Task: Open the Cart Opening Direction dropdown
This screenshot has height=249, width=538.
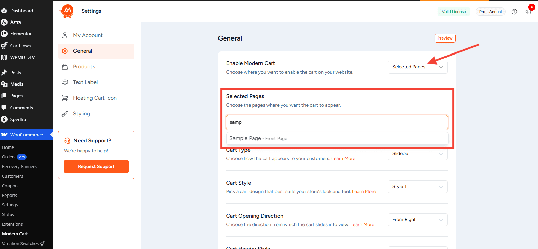Action: coord(417,220)
